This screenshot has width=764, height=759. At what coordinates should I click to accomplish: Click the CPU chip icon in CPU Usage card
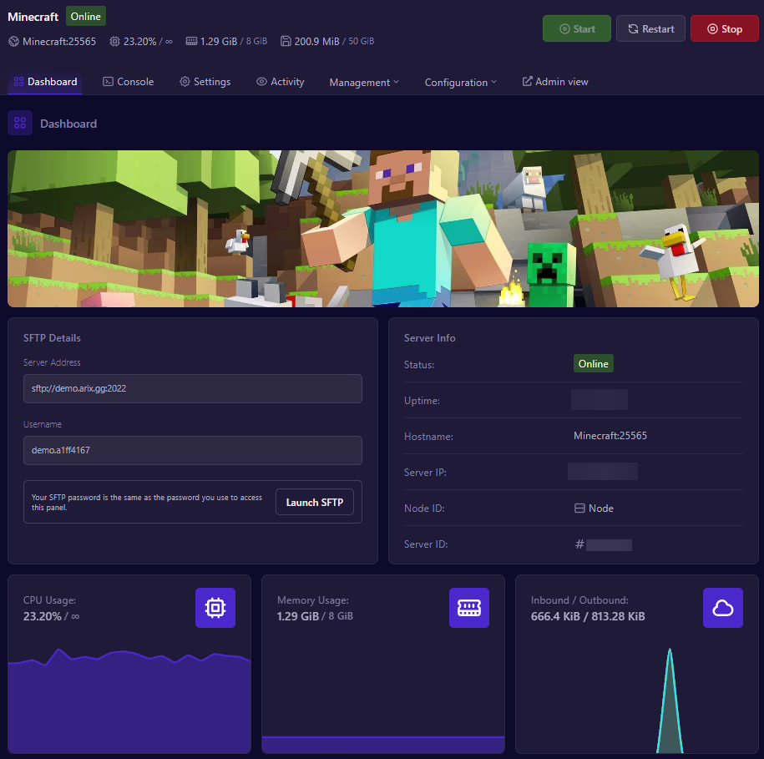[x=215, y=608]
